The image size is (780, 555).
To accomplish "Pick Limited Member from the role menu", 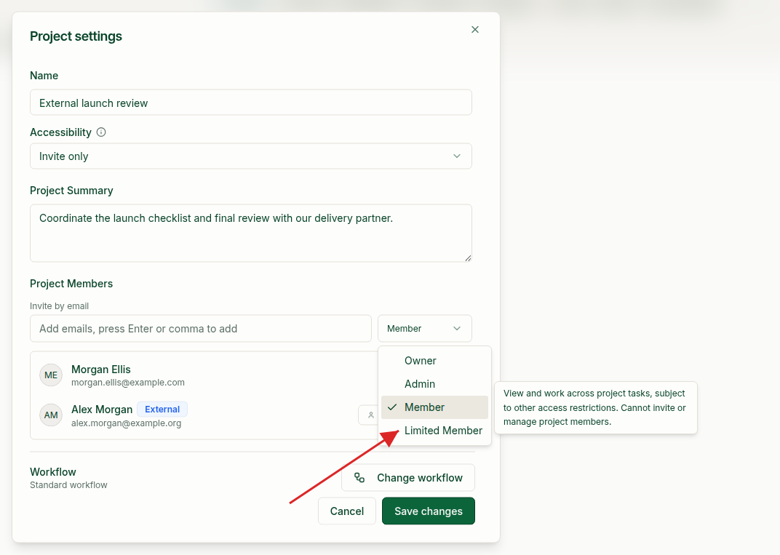I will click(x=435, y=431).
